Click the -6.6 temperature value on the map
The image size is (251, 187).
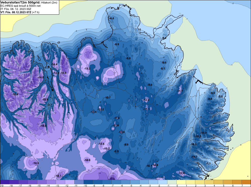(112, 18)
